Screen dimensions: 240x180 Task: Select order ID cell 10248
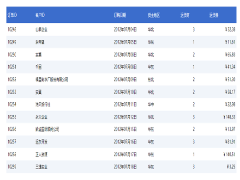(12, 30)
